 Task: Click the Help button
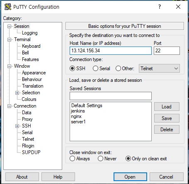[58, 177]
